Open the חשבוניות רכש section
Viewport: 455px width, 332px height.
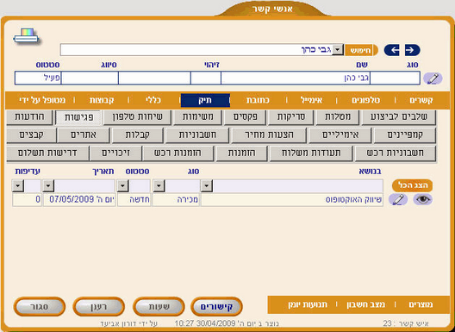click(396, 153)
